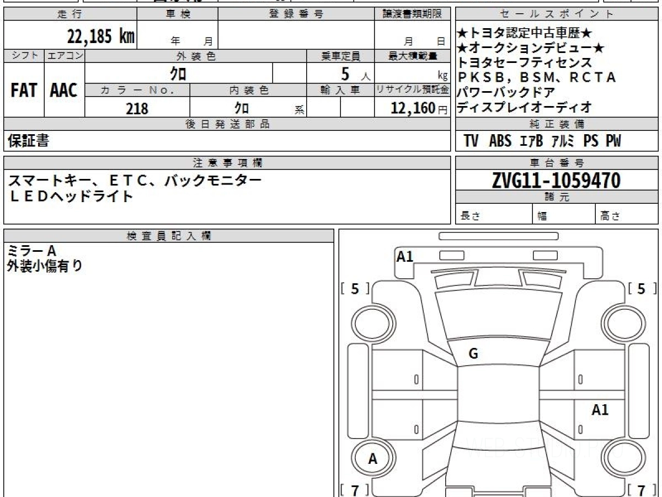662x497 pixels.
Task: Select the mileage value 22,185 km
Action: (101, 36)
